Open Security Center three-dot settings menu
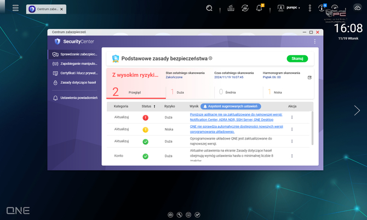 pos(315,42)
